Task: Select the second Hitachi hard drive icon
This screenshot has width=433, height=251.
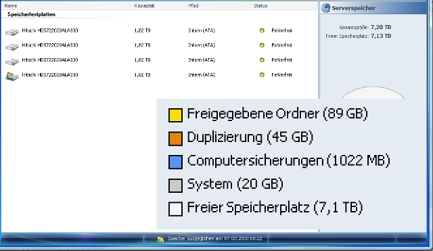Action: 12,47
